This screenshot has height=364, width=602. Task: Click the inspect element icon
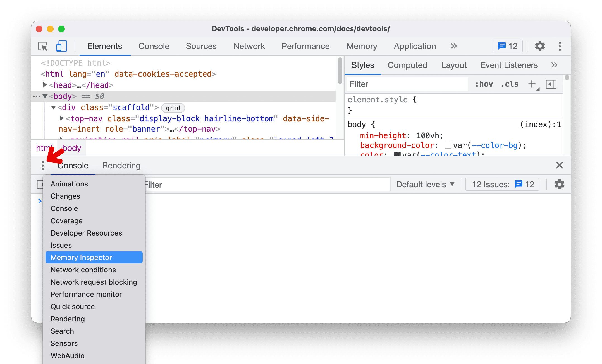44,46
